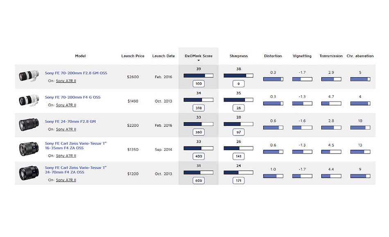
Task: Sort by Sharpness column header
Action: 238,56
